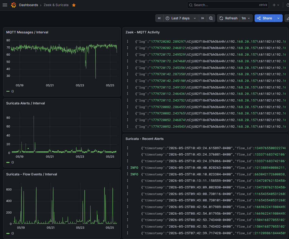
Task: Toggle legend series in Flow Events panel
Action: [x=10, y=233]
